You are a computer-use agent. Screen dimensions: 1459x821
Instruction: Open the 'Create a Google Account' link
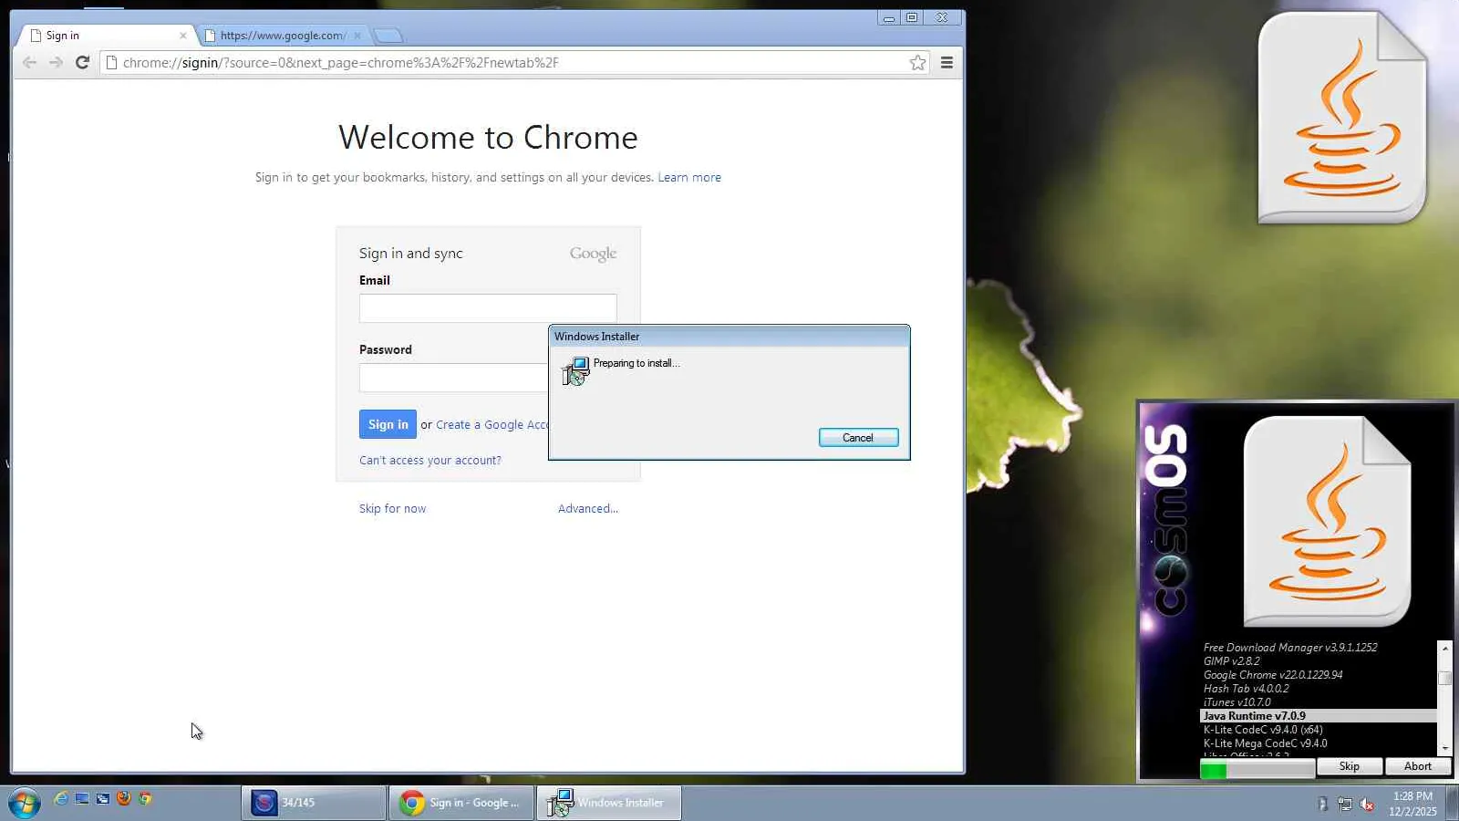pyautogui.click(x=492, y=425)
